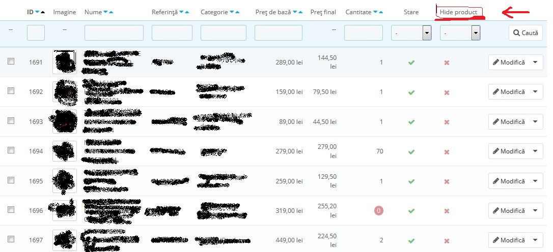Viewport: 553px width, 252px height.
Task: Expand Modifică options arrow for 1691
Action: (535, 62)
